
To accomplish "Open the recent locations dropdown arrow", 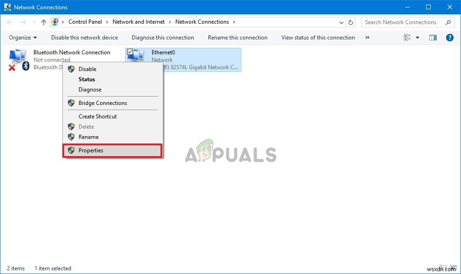I will tap(34, 22).
